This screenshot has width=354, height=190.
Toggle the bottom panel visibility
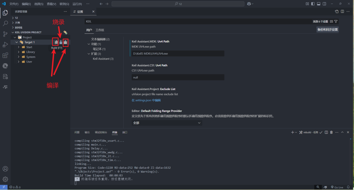point(319,4)
